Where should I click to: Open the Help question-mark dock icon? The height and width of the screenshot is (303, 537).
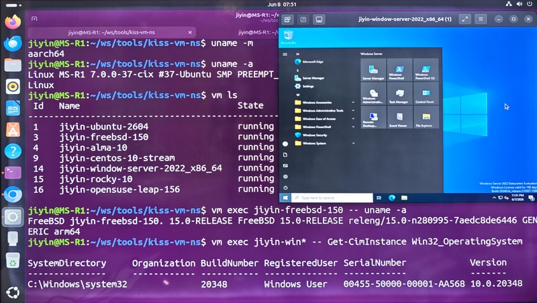click(13, 151)
